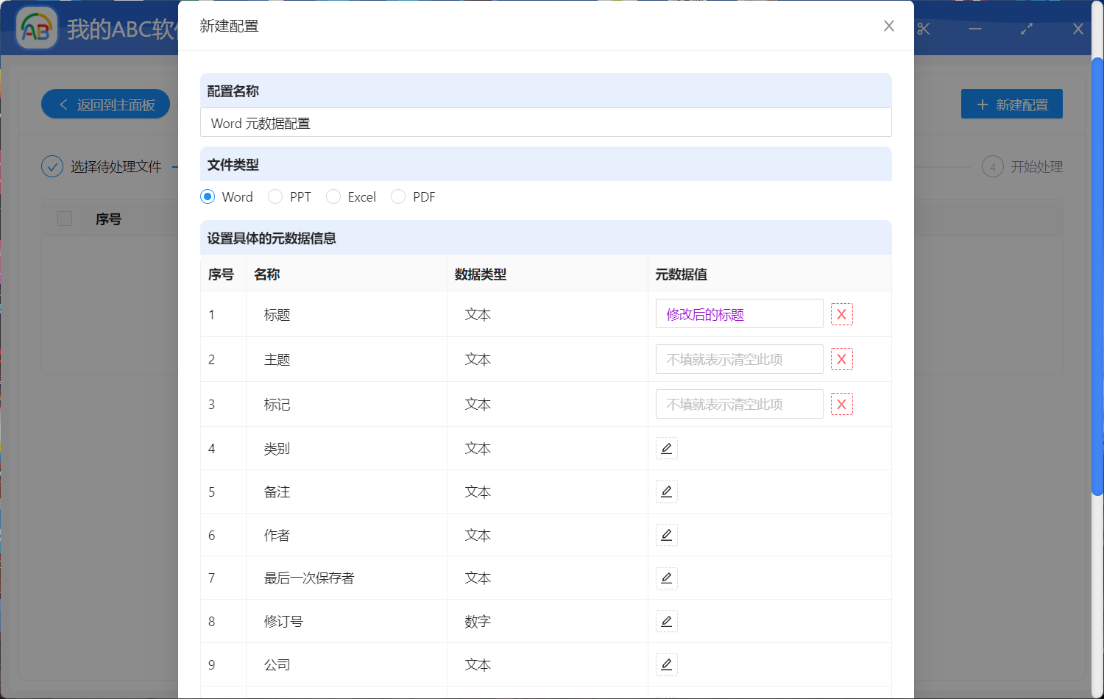Click the edit pencil for the 公司 row
The height and width of the screenshot is (699, 1104).
(666, 664)
